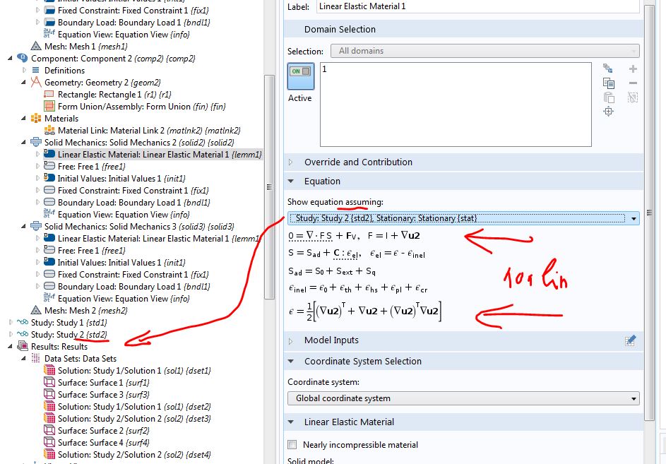Expand the Study 2 tree node
Viewport: 666px width, 464px height.
[11, 335]
